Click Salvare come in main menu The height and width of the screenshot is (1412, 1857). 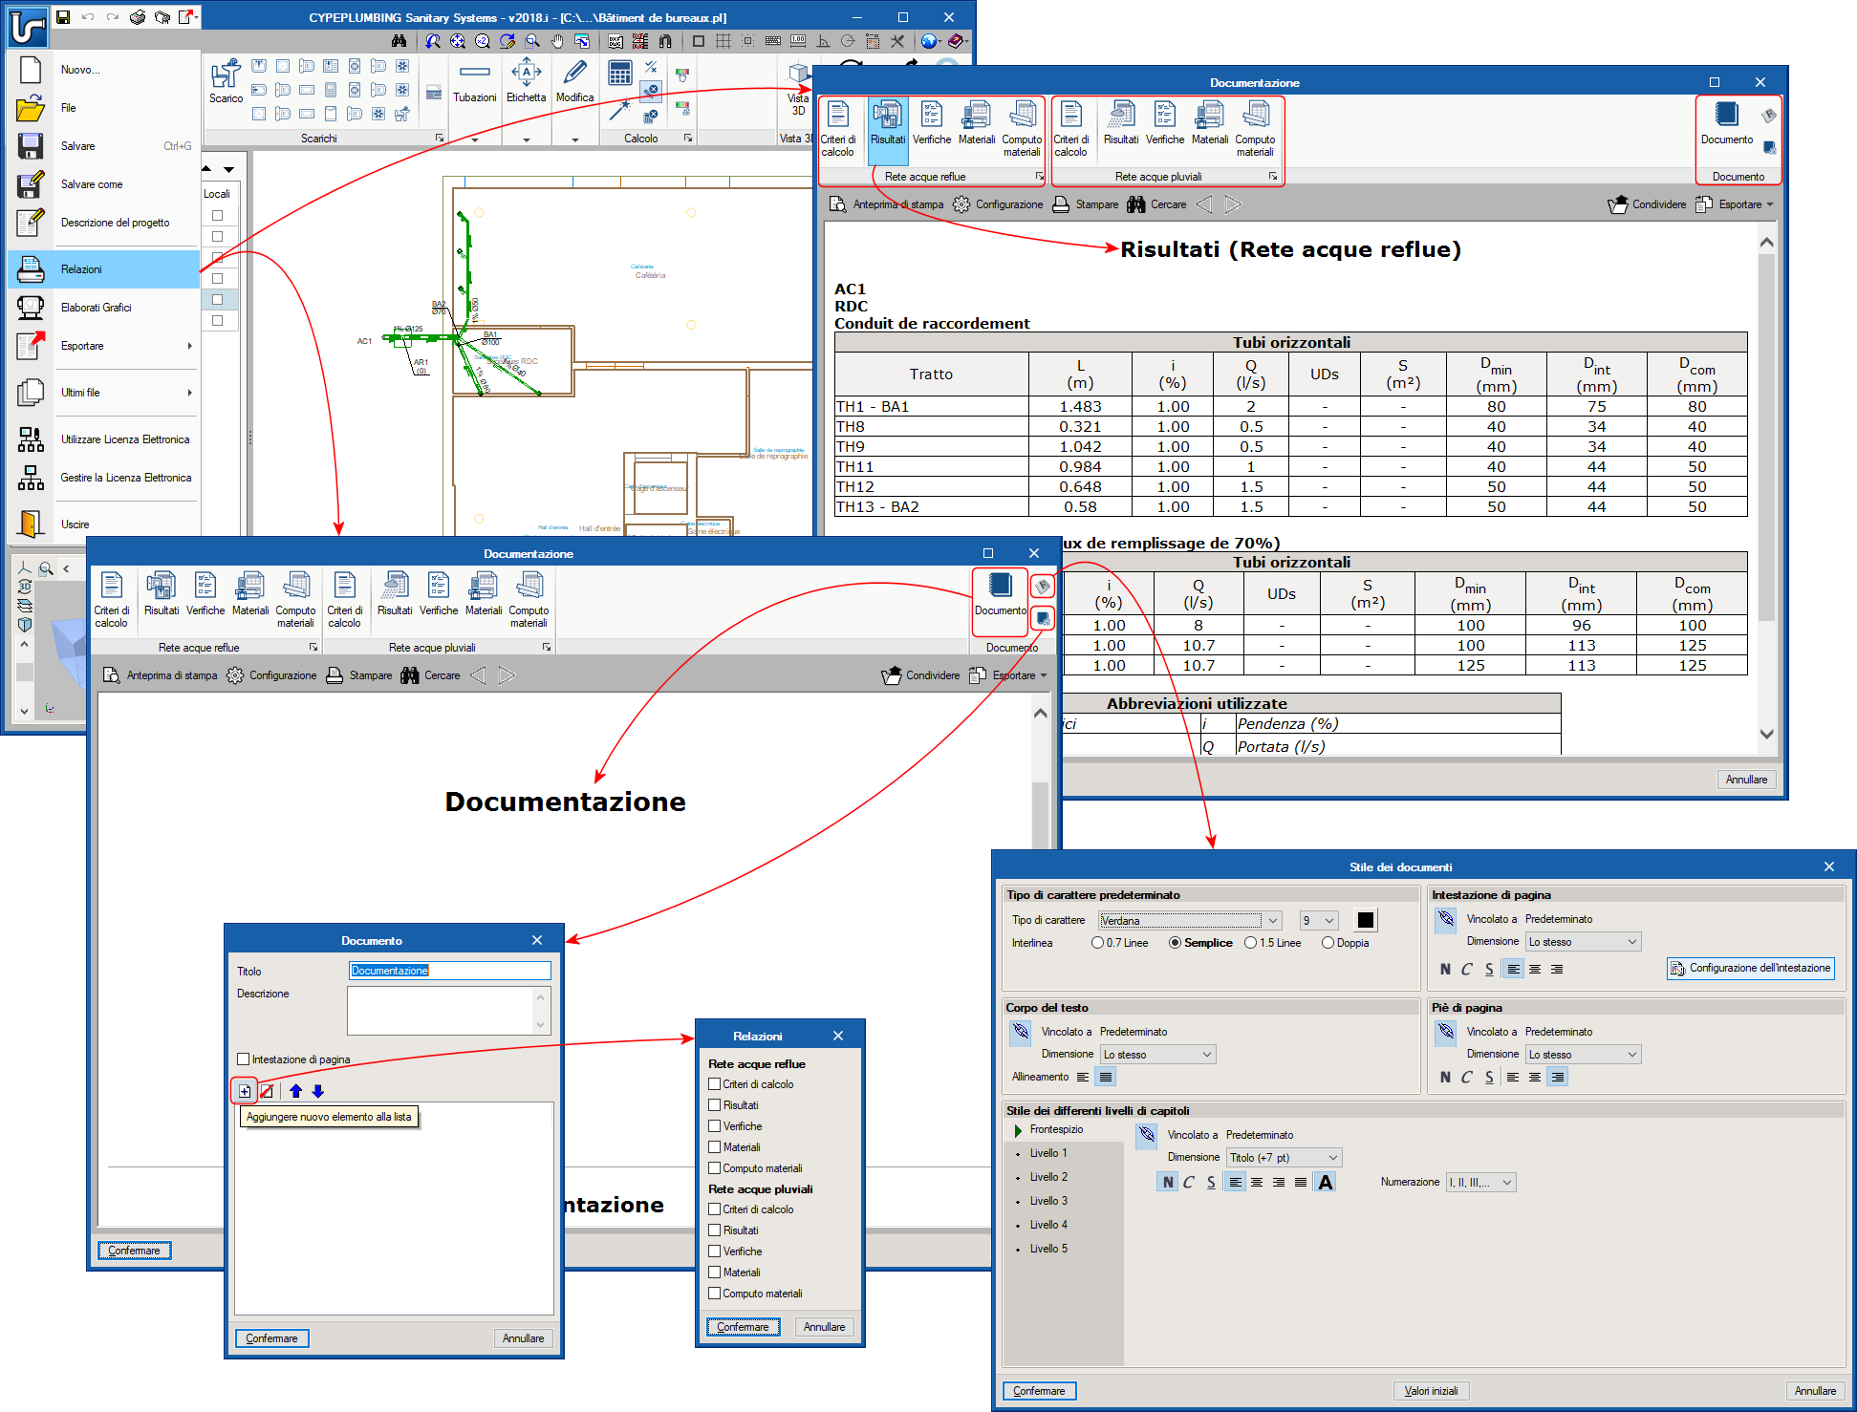[x=105, y=184]
